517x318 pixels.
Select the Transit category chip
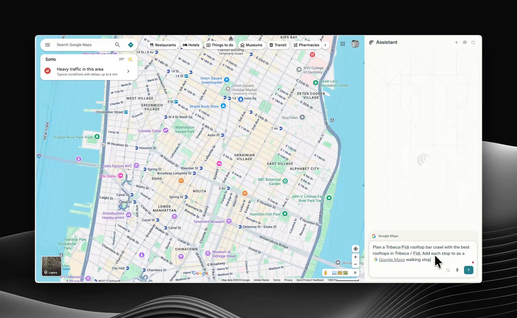pyautogui.click(x=278, y=45)
